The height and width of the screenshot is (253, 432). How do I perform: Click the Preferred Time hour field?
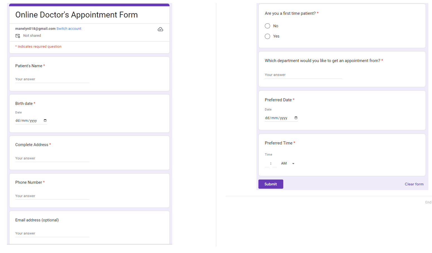(267, 164)
